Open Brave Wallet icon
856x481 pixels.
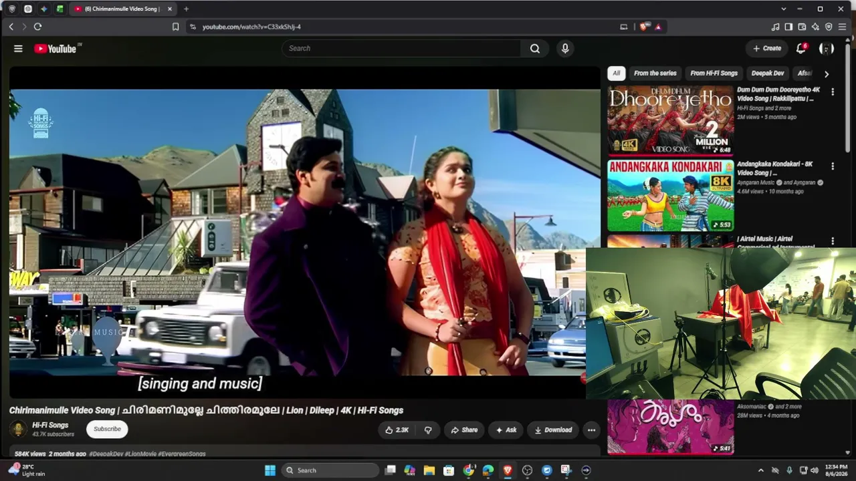(x=802, y=27)
